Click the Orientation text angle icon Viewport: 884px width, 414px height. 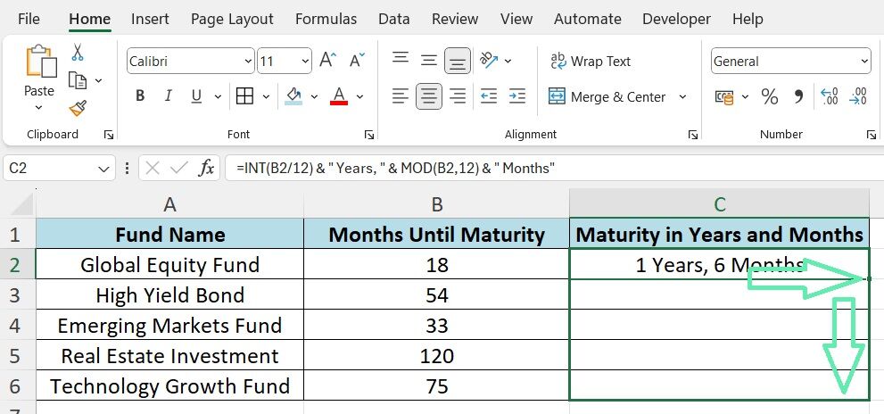point(488,61)
